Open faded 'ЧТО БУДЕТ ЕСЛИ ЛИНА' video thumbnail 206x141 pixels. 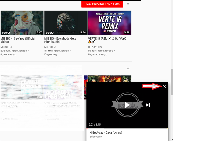coord(63,87)
